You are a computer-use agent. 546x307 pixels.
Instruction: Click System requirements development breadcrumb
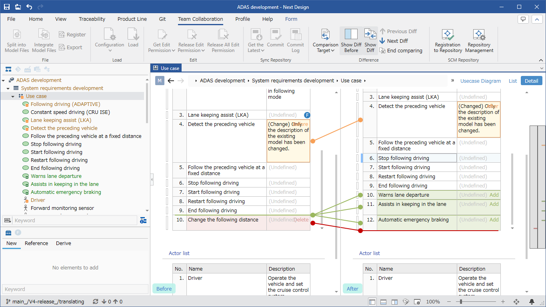(x=293, y=81)
